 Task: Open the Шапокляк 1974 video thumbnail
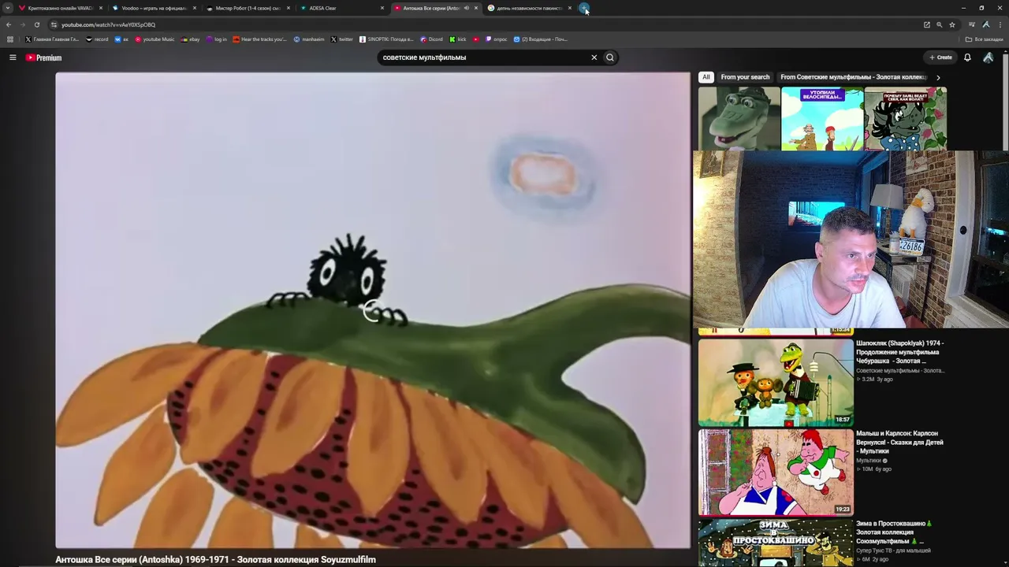point(776,383)
